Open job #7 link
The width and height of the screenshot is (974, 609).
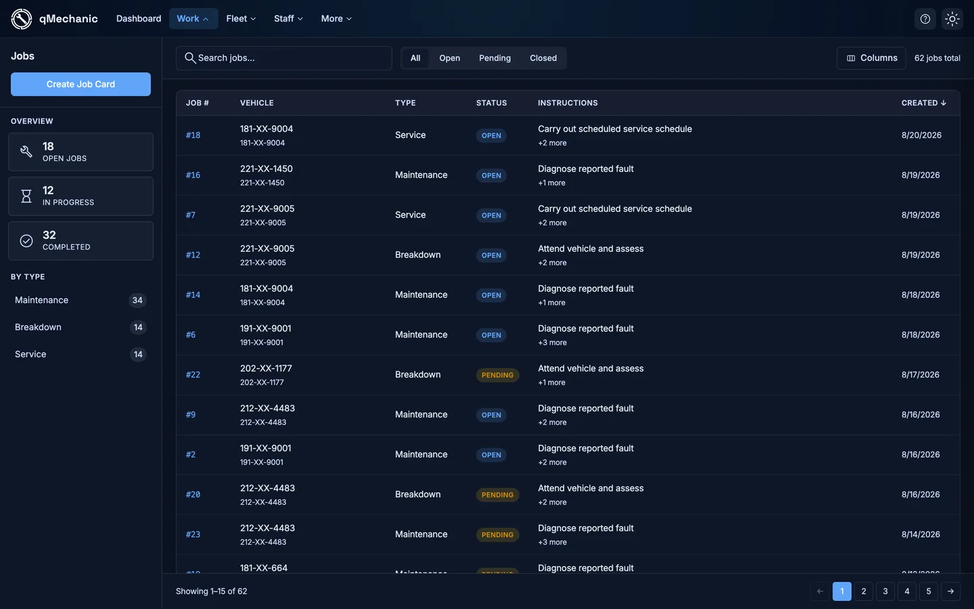(191, 215)
